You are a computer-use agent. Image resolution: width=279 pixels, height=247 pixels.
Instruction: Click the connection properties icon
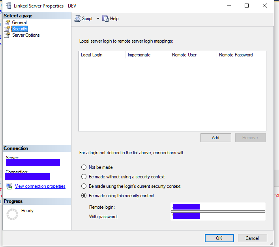(x=9, y=186)
